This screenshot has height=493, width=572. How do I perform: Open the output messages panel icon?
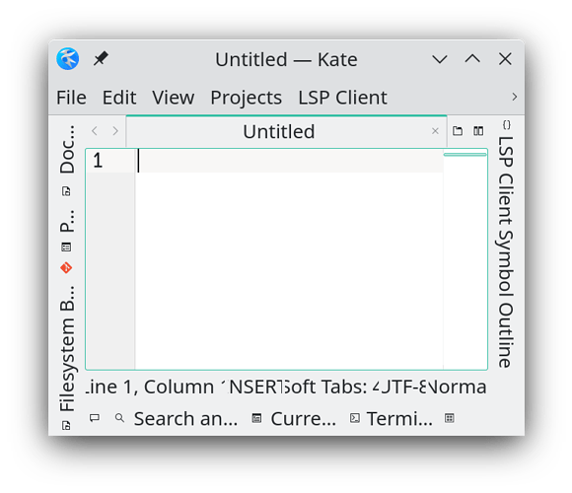95,418
